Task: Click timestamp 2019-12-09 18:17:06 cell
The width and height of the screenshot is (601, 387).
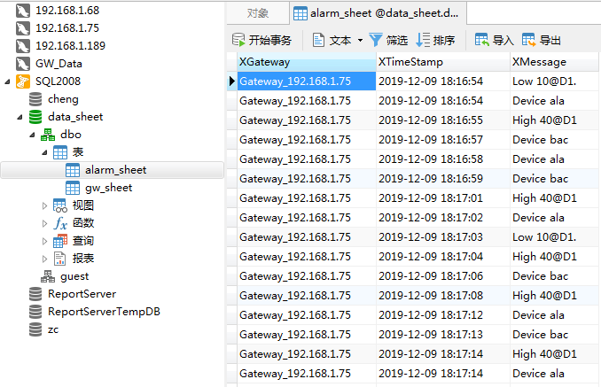Action: click(x=443, y=276)
